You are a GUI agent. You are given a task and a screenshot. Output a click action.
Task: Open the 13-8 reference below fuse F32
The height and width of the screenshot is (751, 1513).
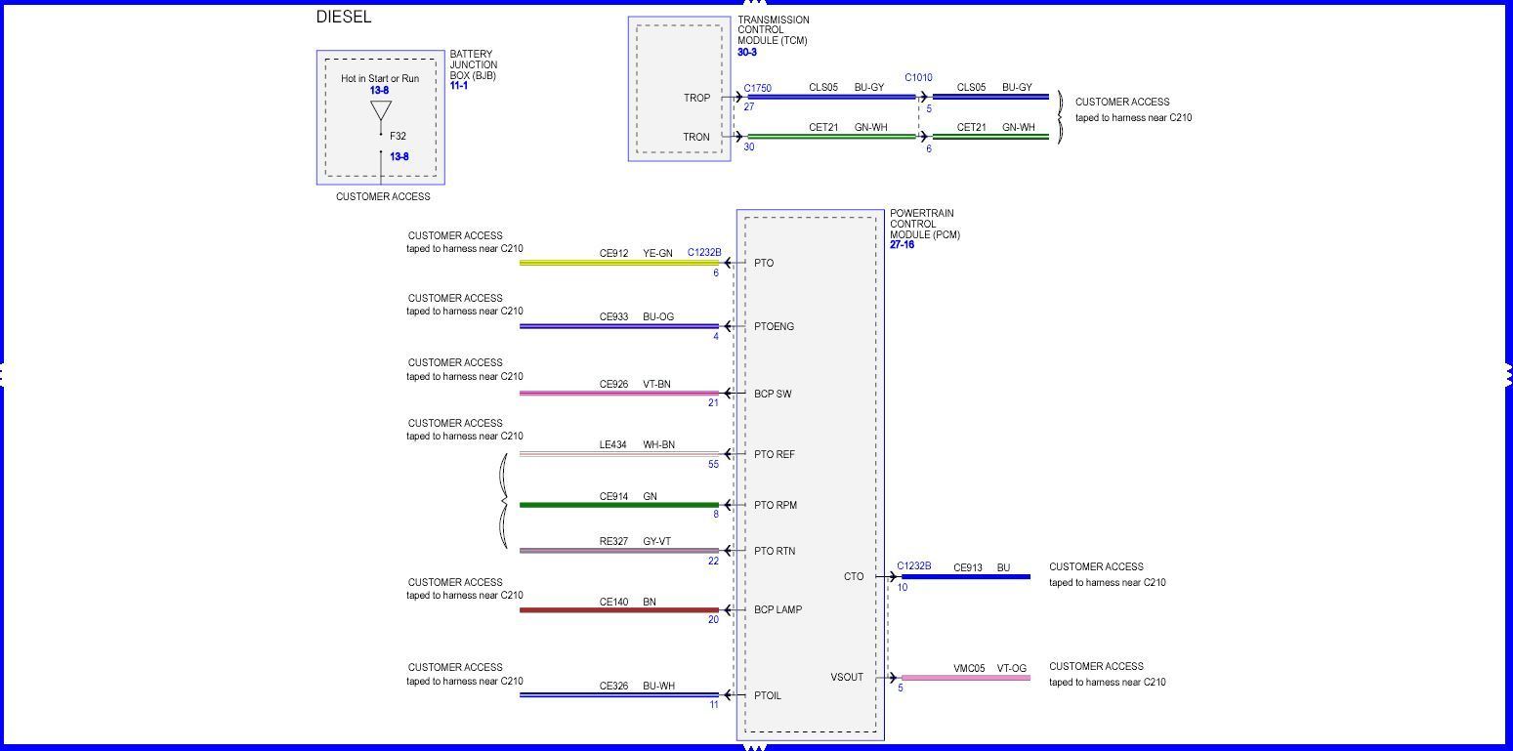click(x=399, y=157)
